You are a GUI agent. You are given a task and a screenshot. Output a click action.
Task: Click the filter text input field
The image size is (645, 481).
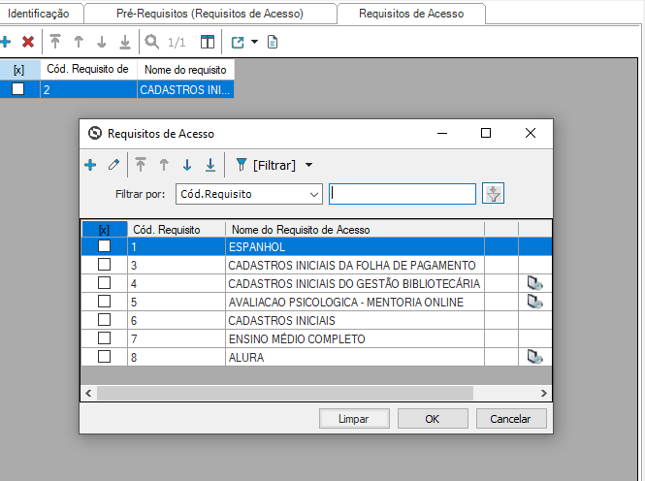(403, 194)
